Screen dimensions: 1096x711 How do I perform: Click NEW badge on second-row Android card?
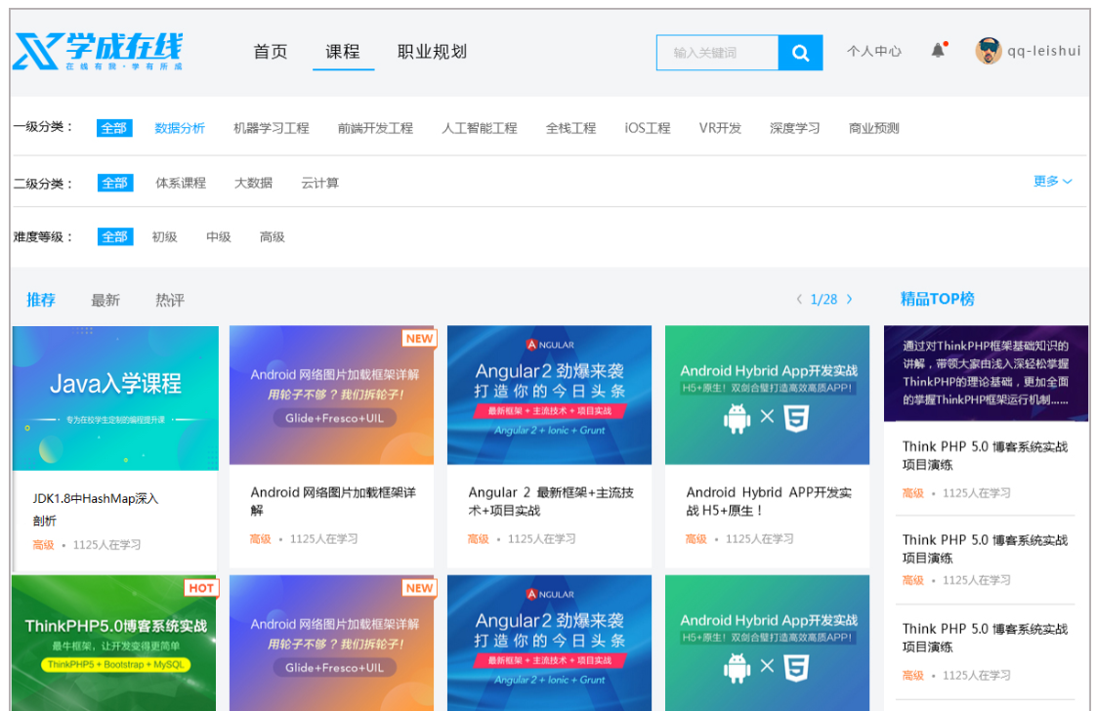(419, 588)
